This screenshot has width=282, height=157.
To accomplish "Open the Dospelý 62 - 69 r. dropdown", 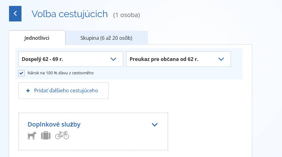I will [71, 59].
